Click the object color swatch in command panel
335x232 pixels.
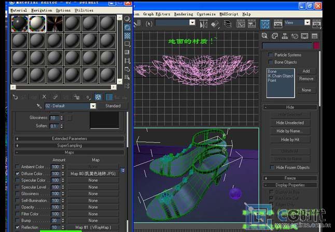(316, 46)
